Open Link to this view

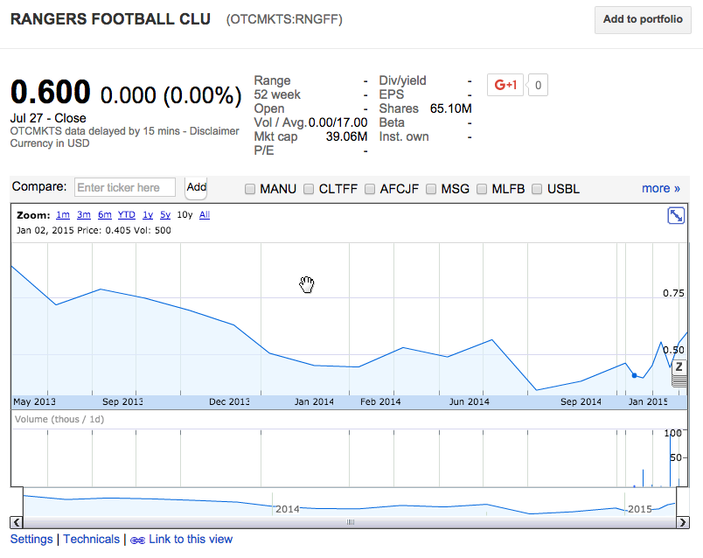191,539
